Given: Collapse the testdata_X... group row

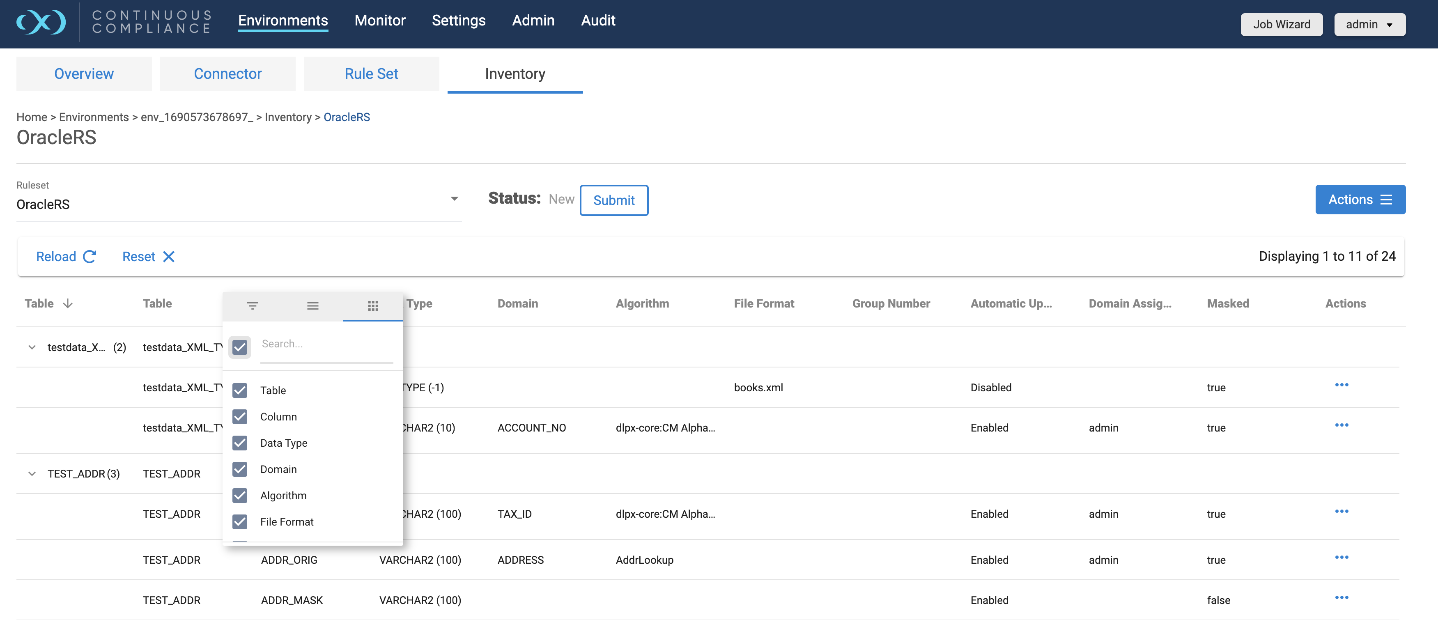Looking at the screenshot, I should (32, 347).
